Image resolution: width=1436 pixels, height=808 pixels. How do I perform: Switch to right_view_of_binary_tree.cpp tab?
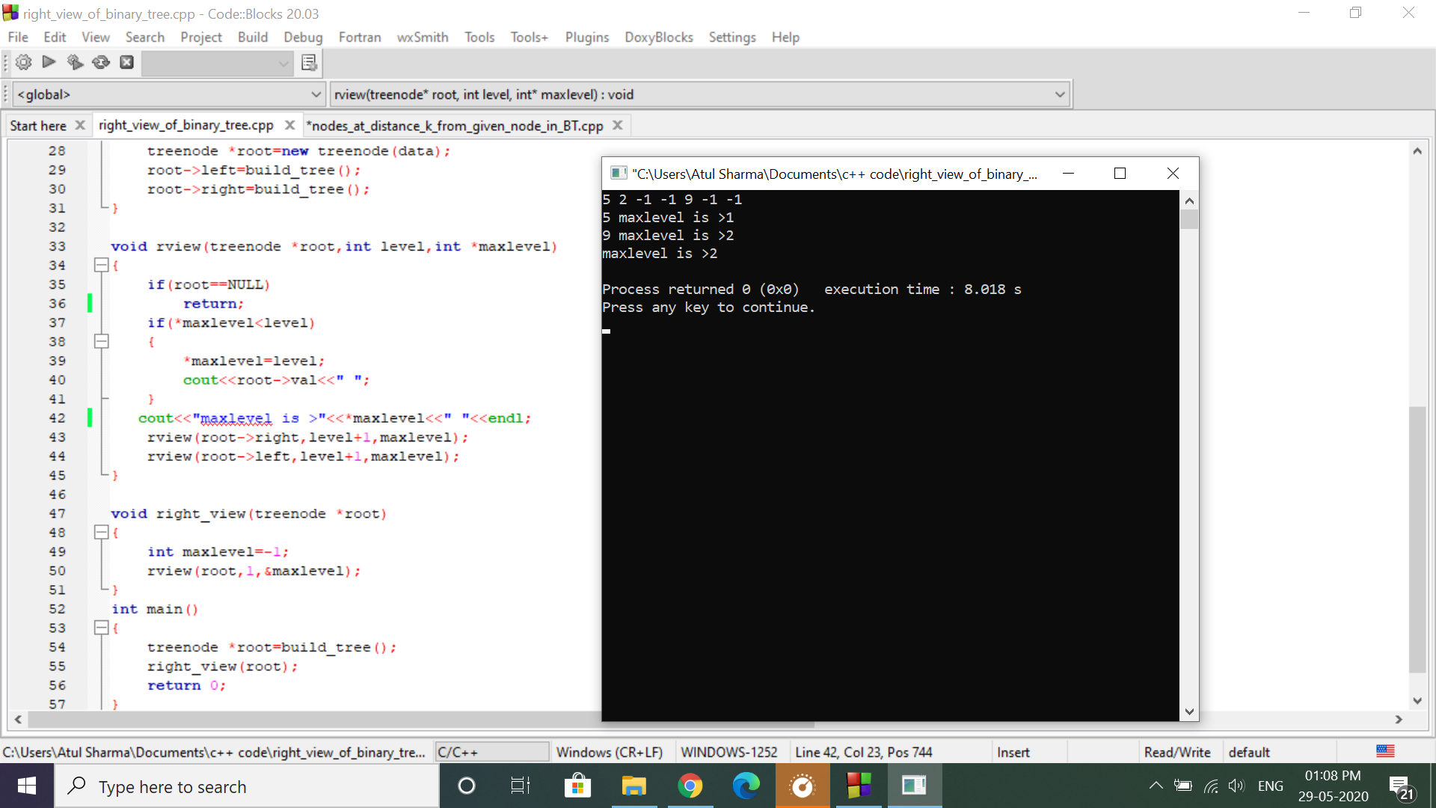pyautogui.click(x=186, y=125)
